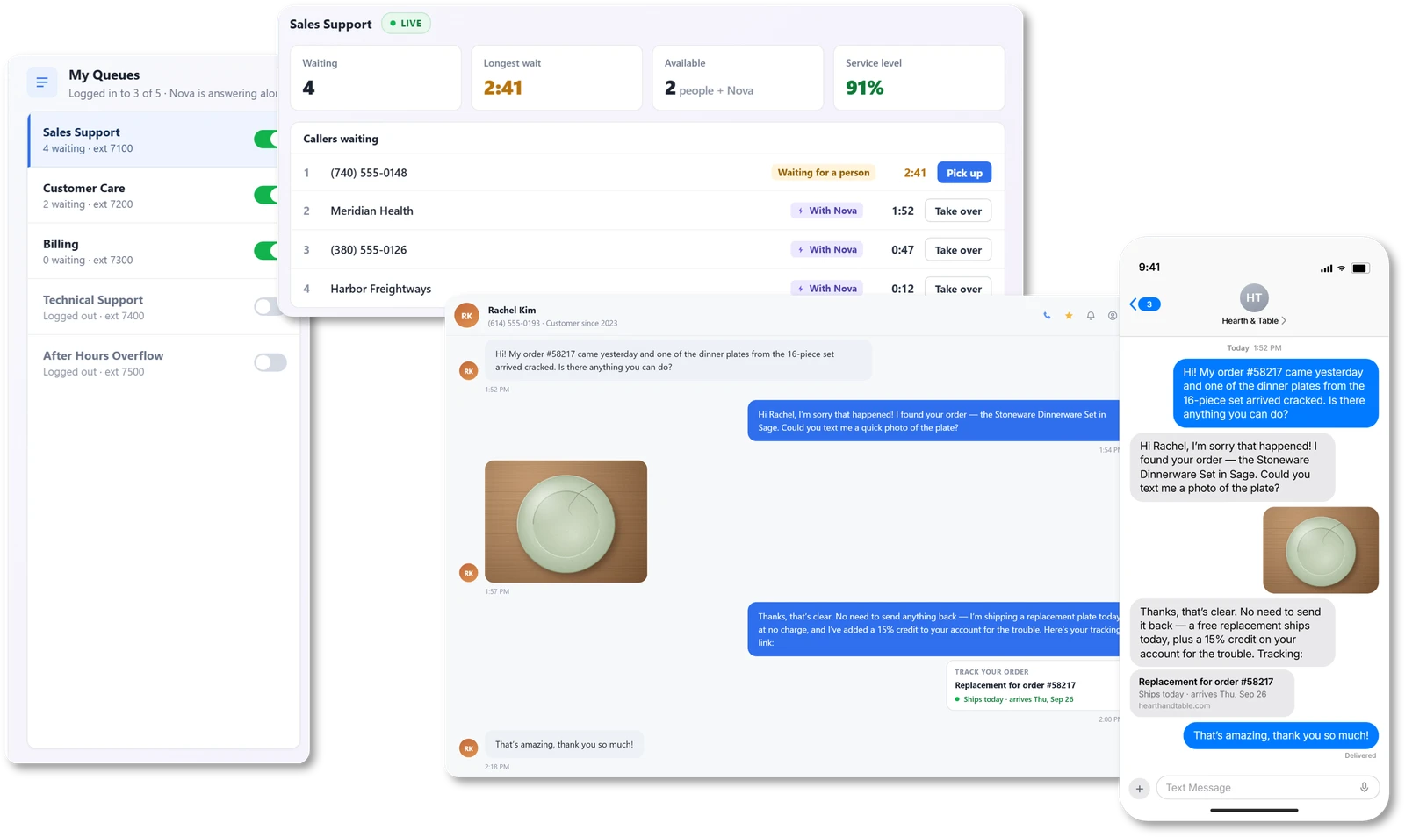The width and height of the screenshot is (1405, 837).
Task: Click the Callers waiting heading
Action: [x=341, y=139]
